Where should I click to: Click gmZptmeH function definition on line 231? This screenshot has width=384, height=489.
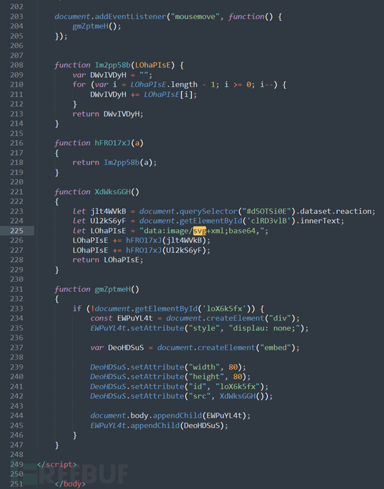click(x=112, y=289)
